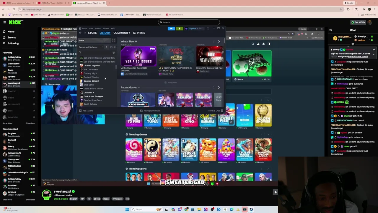Open the Capp channel in Following list
The width and height of the screenshot is (378, 213).
(18, 71)
